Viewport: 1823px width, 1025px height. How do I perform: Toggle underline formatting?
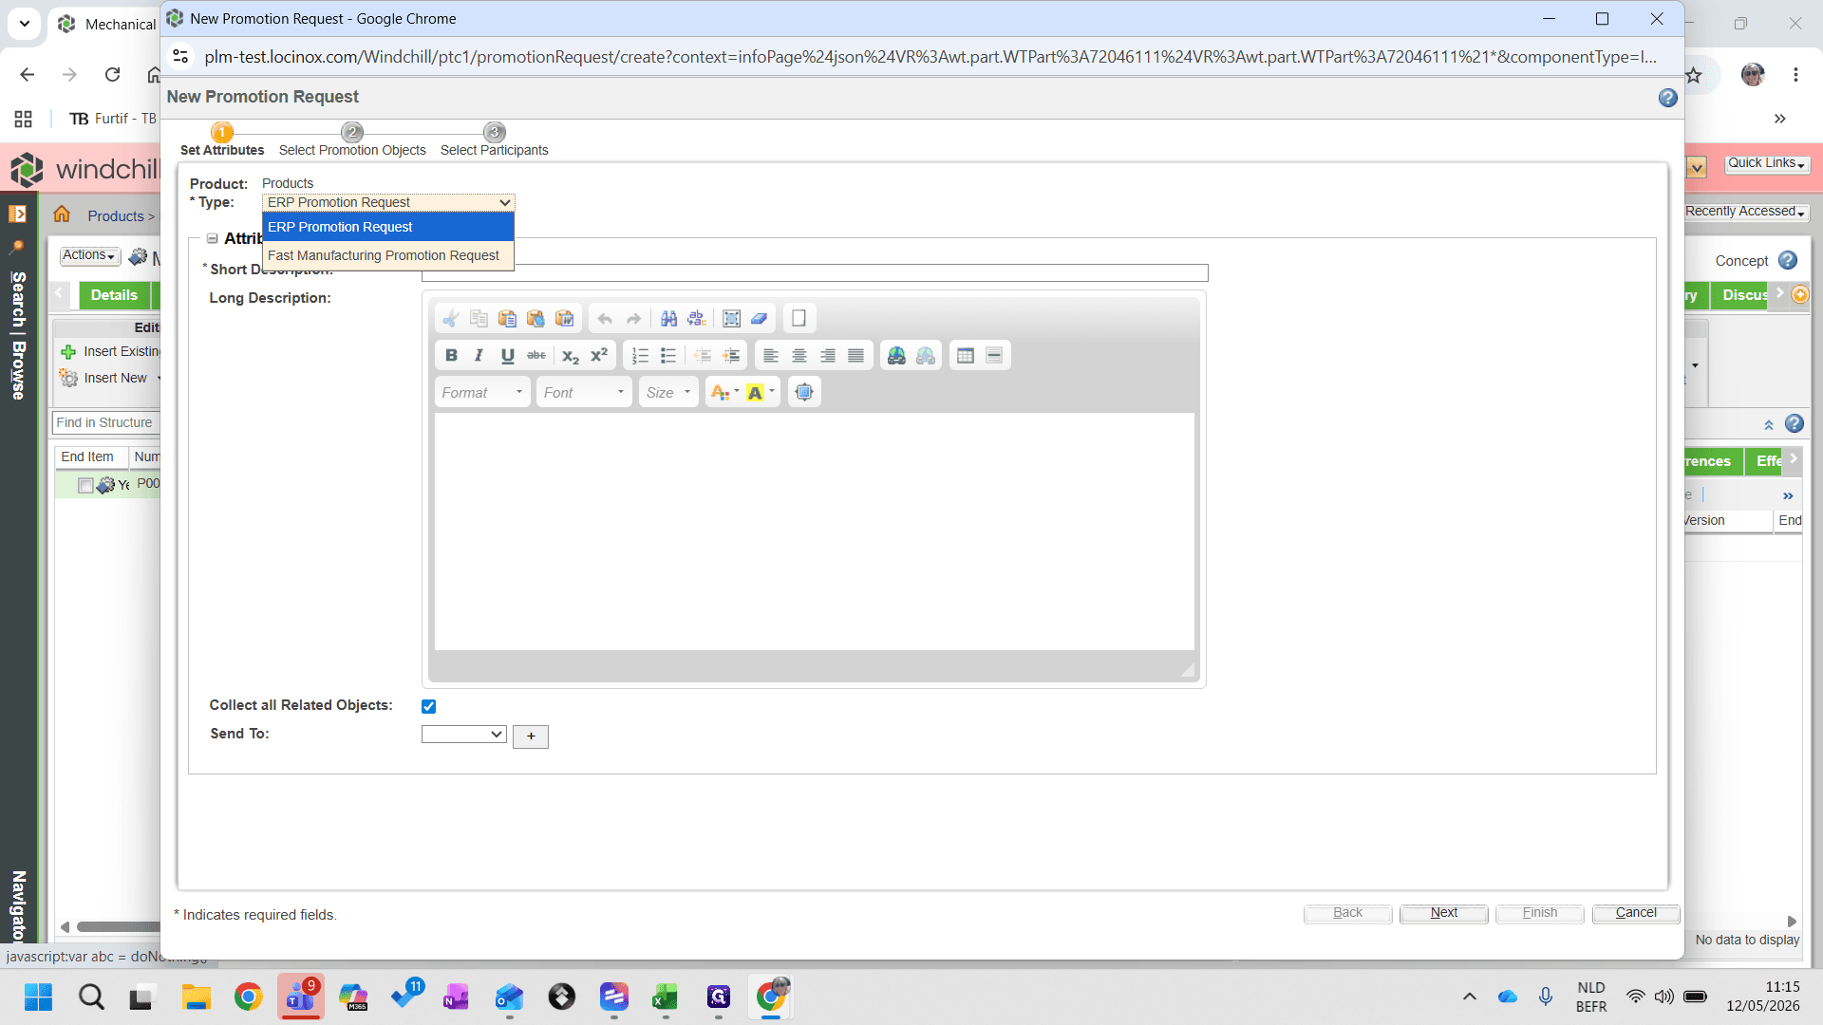pyautogui.click(x=508, y=355)
